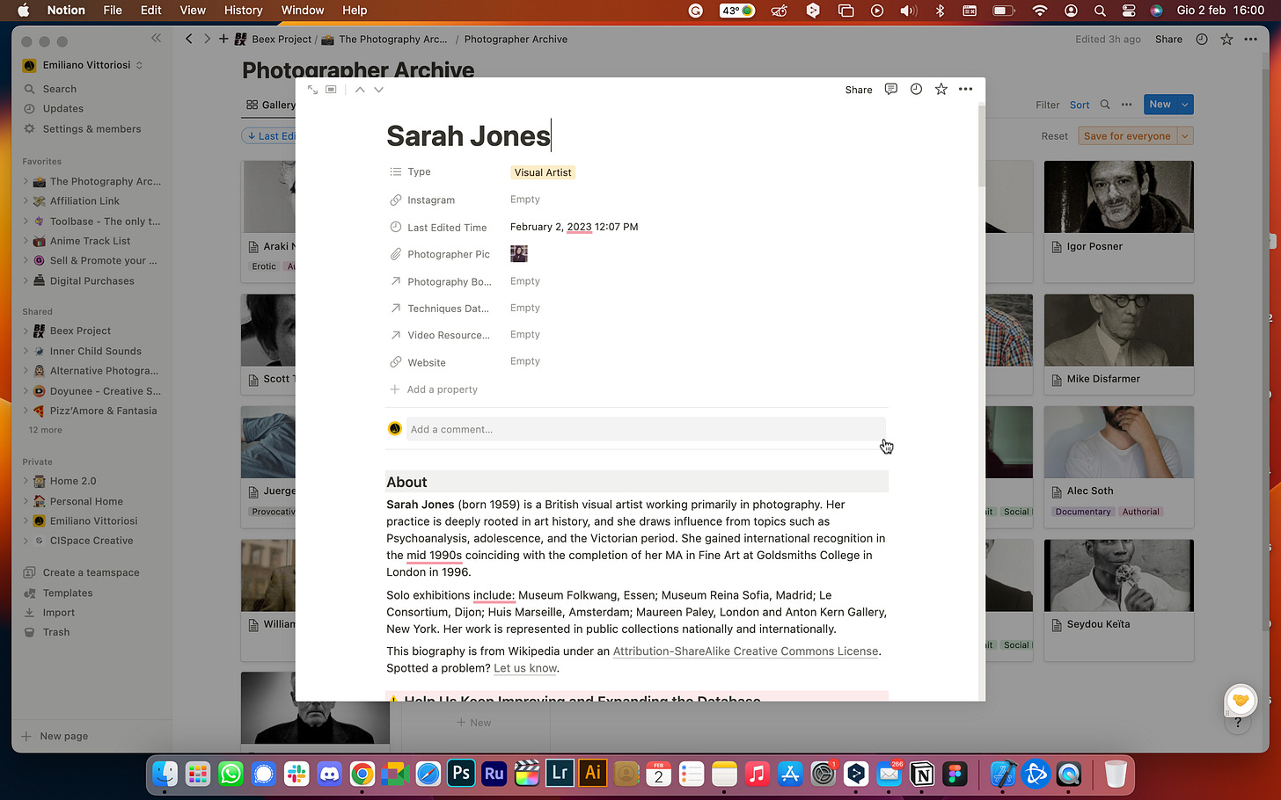Add new tab plus icon in top bar
Image resolution: width=1281 pixels, height=800 pixels.
coord(223,39)
